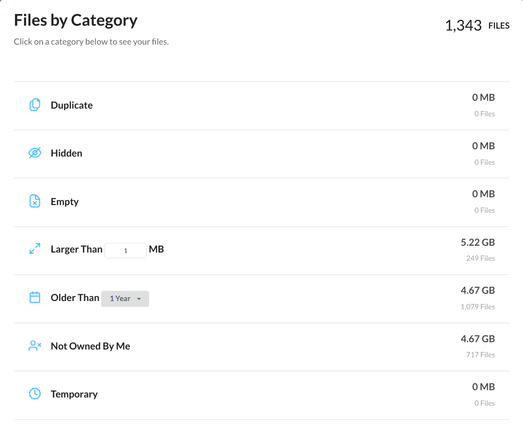Image resolution: width=523 pixels, height=429 pixels.
Task: Click the Hidden category label
Action: pos(66,153)
